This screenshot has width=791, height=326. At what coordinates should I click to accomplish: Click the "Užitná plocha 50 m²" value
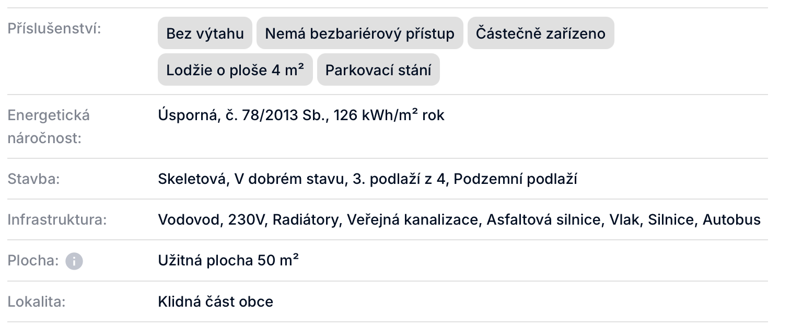228,260
